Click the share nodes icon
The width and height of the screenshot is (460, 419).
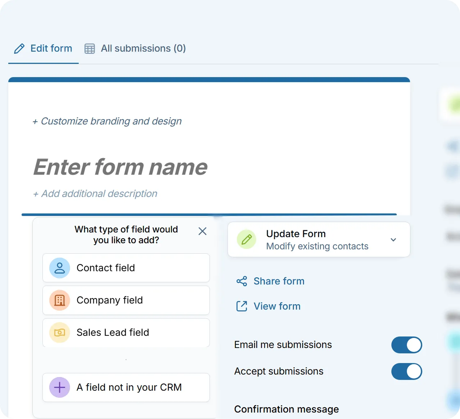[x=242, y=281]
